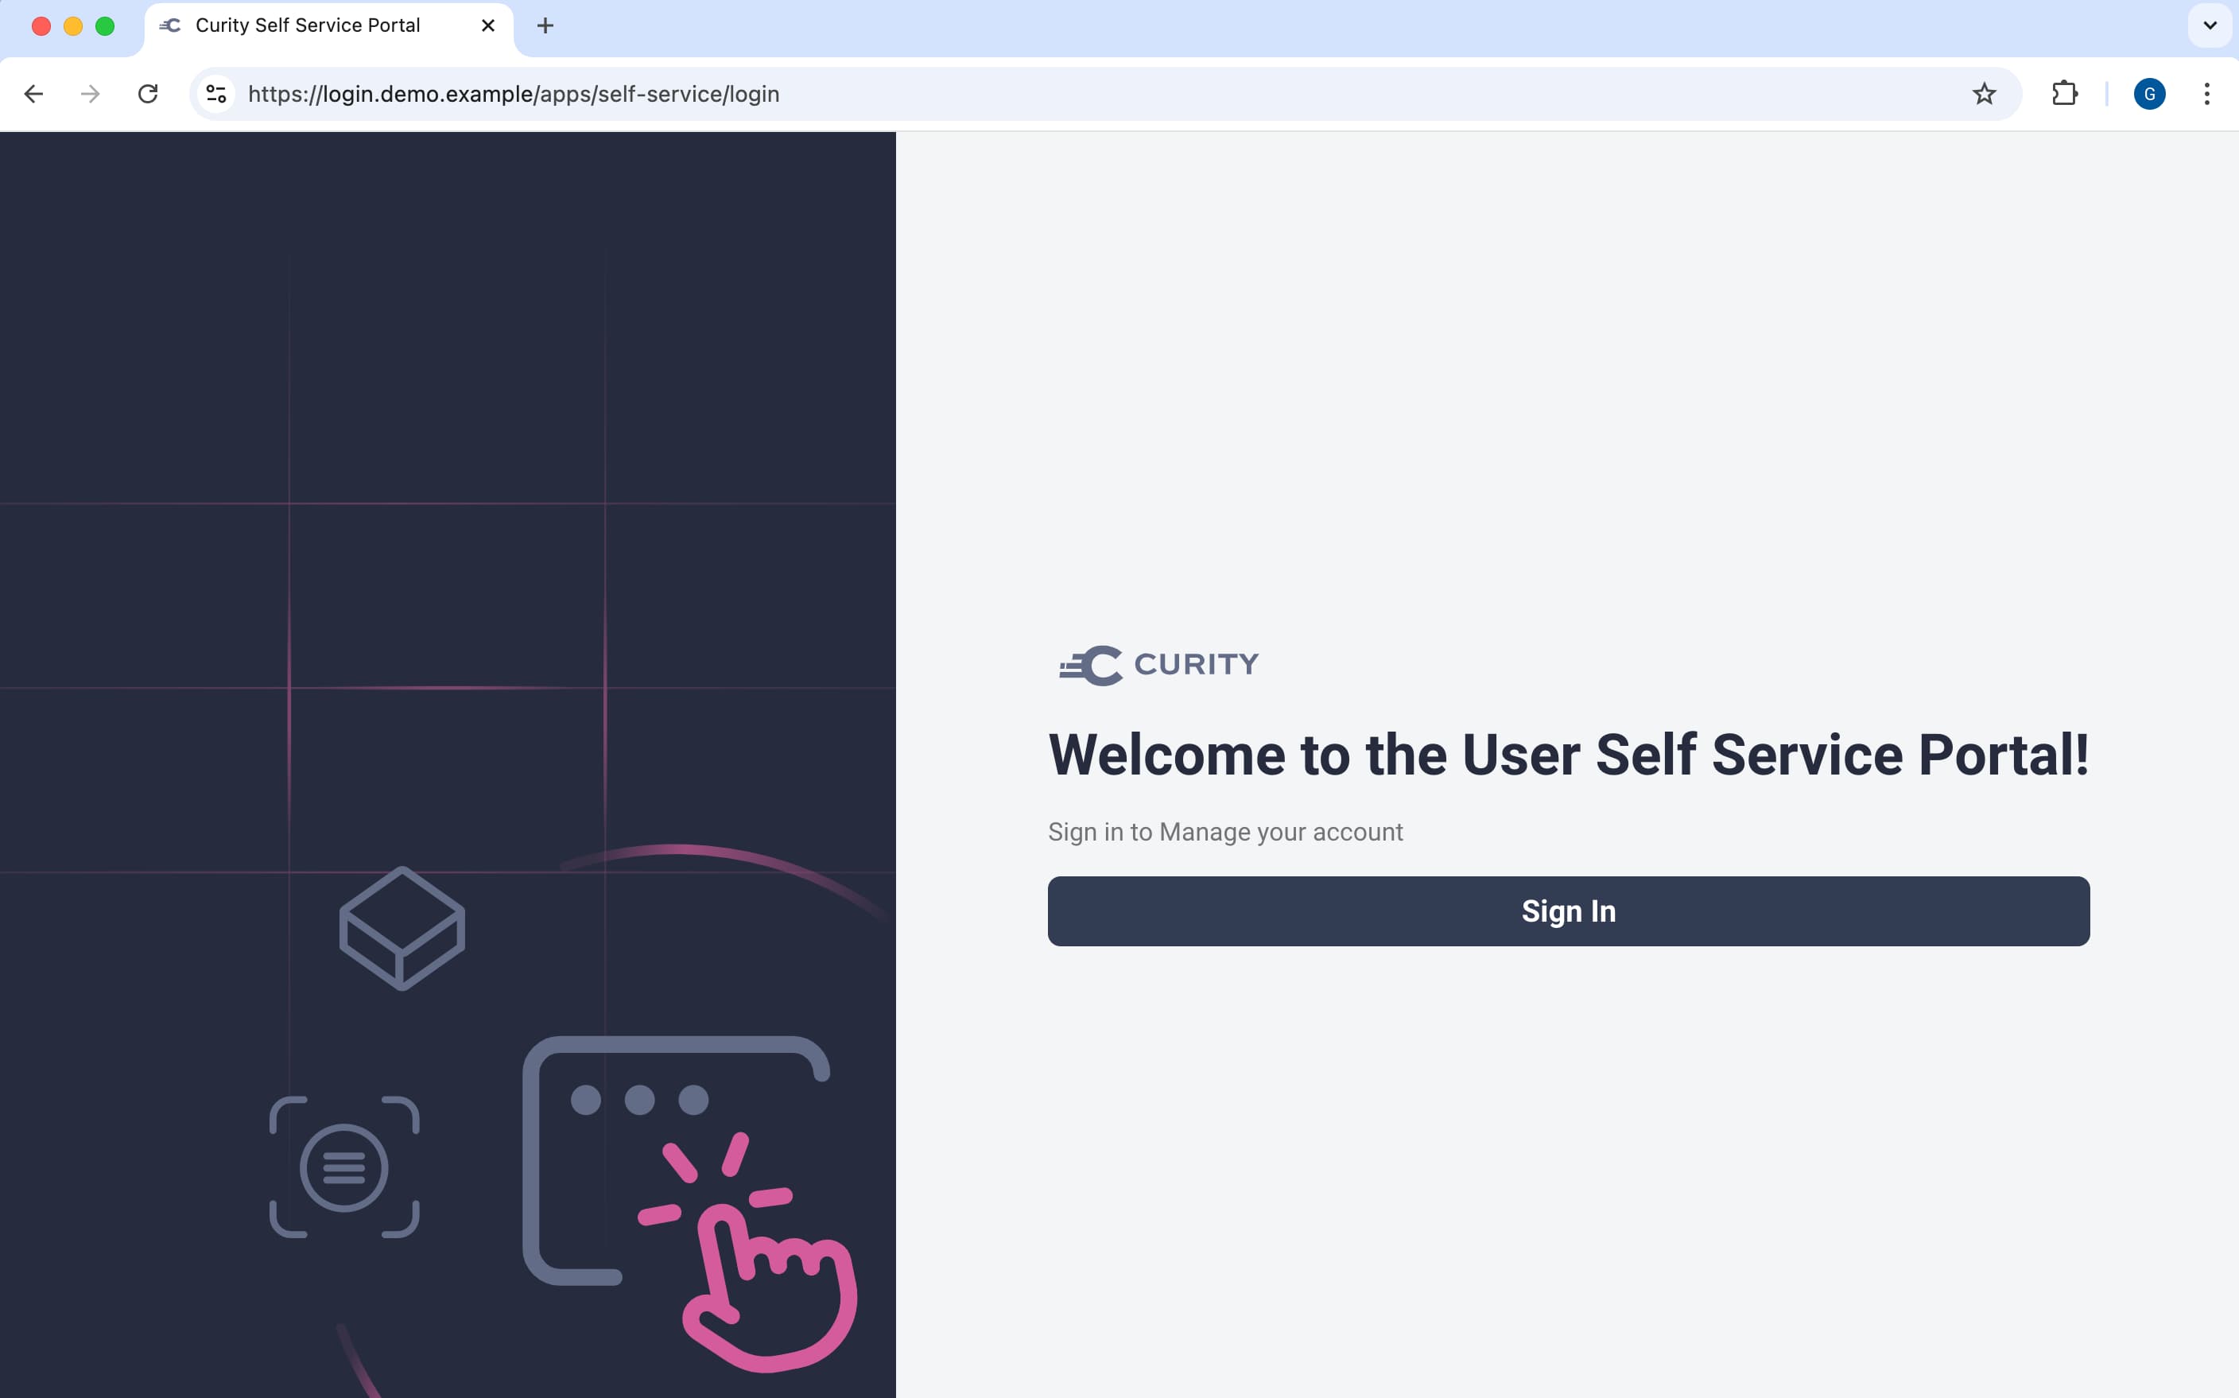Open the tab search chevron at top right
Screen dimensions: 2239x1398
click(2210, 26)
